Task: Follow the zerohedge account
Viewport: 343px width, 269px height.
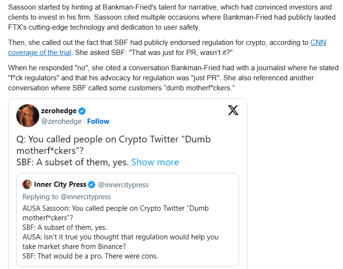Action: pos(98,121)
